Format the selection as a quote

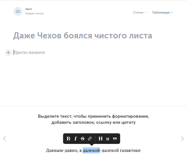[x=115, y=139]
